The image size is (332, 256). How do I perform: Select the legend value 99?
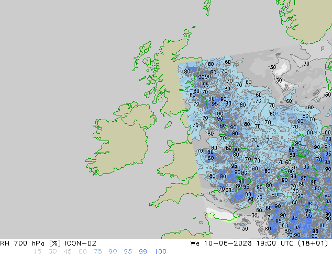143,252
